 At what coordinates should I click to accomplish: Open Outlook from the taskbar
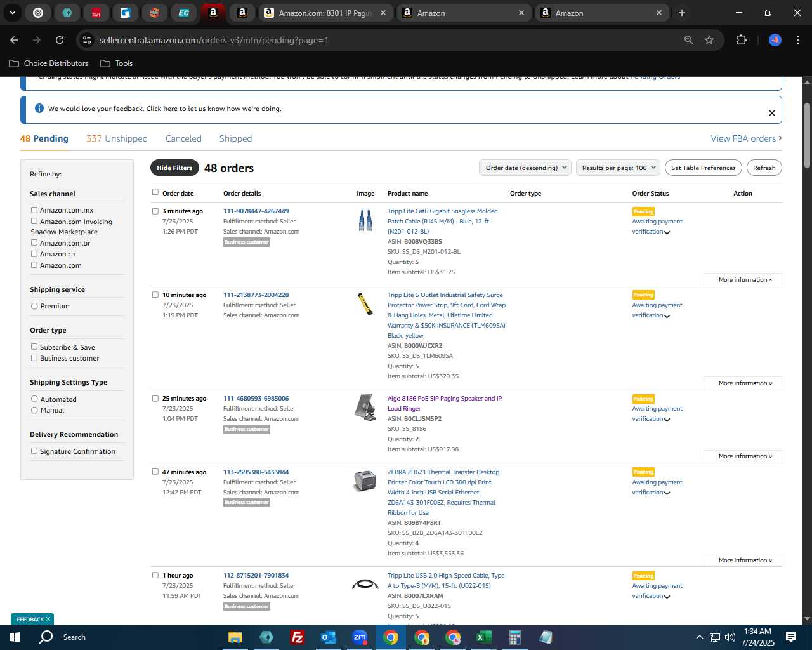click(328, 637)
